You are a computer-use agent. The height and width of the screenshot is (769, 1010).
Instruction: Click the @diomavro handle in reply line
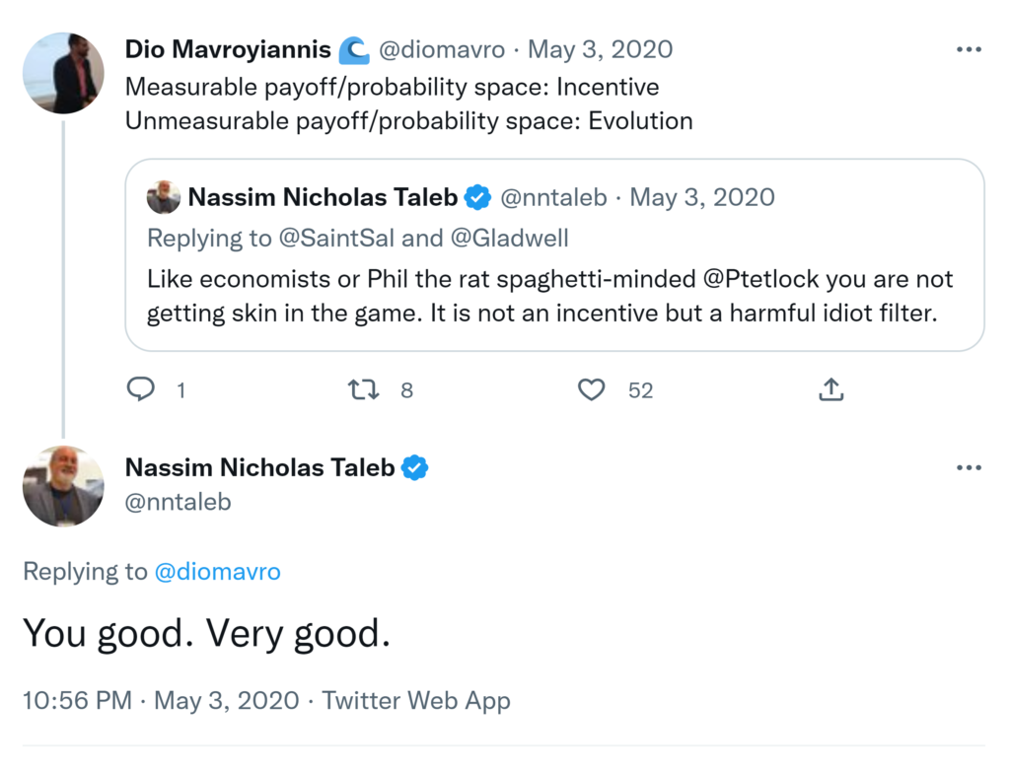(217, 572)
